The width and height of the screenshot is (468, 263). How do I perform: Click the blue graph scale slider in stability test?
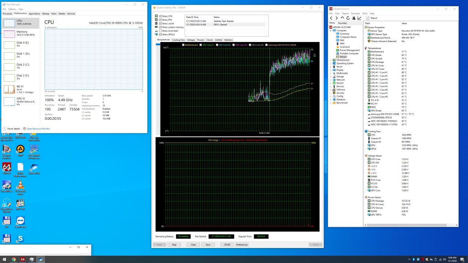158,45
